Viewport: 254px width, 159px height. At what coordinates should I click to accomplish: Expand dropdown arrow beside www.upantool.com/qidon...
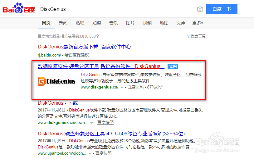tap(90, 154)
